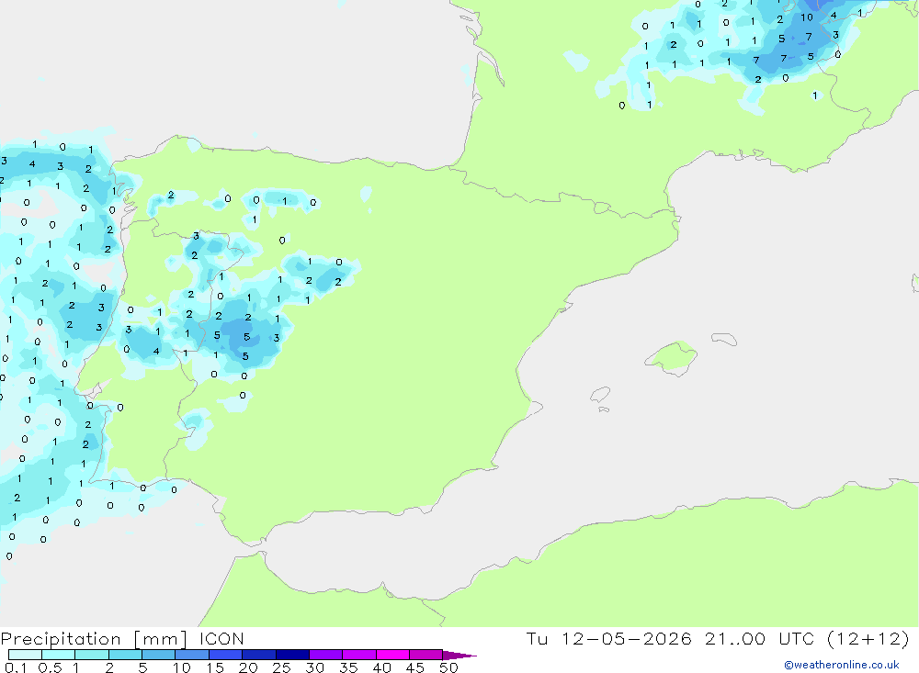This screenshot has width=919, height=673.
Task: Click the 'Tu' weekday label
Action: (537, 639)
